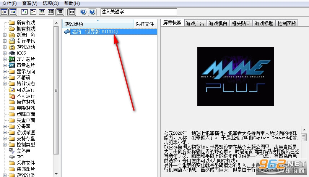Expand the 不精确 tree node
Image resolution: width=309 pixels, height=177 pixels.
[5, 78]
